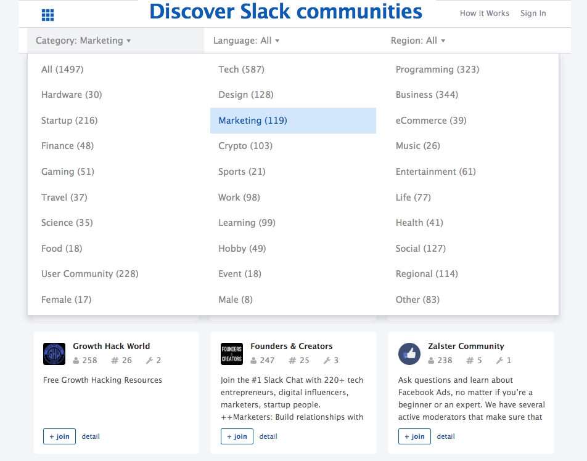This screenshot has width=587, height=461.
Task: Click members icon on Zalster Community card
Action: [432, 361]
